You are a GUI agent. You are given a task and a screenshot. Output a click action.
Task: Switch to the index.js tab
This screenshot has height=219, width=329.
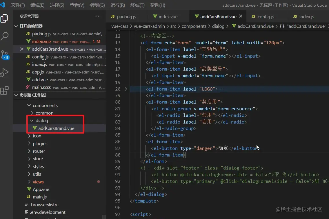pos(307,16)
